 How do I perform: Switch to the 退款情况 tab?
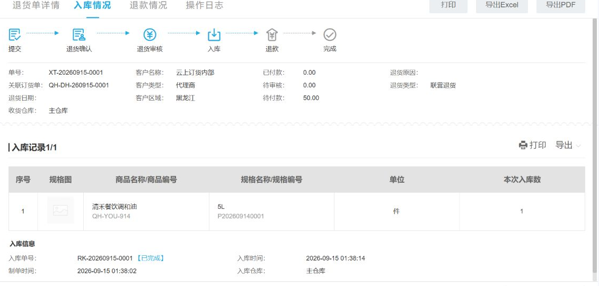click(x=148, y=5)
